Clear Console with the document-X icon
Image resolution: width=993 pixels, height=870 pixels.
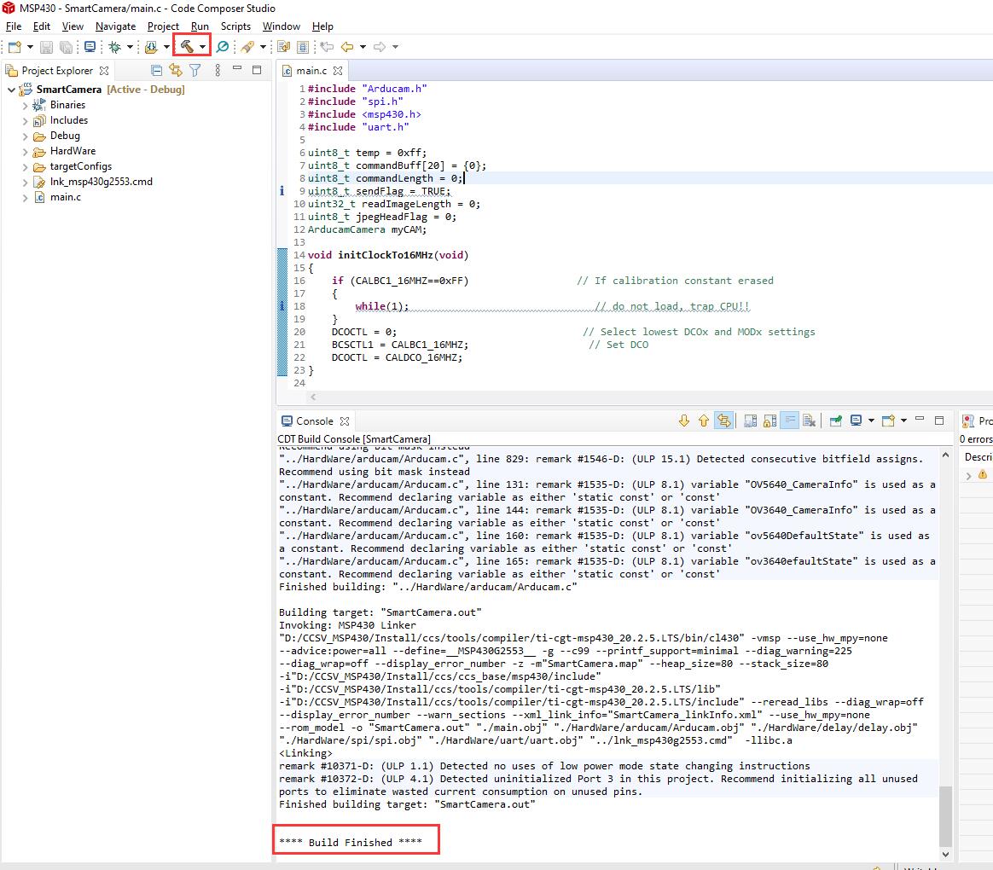click(x=809, y=420)
